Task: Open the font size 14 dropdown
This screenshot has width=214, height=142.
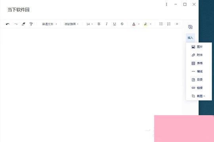Action: 90,24
